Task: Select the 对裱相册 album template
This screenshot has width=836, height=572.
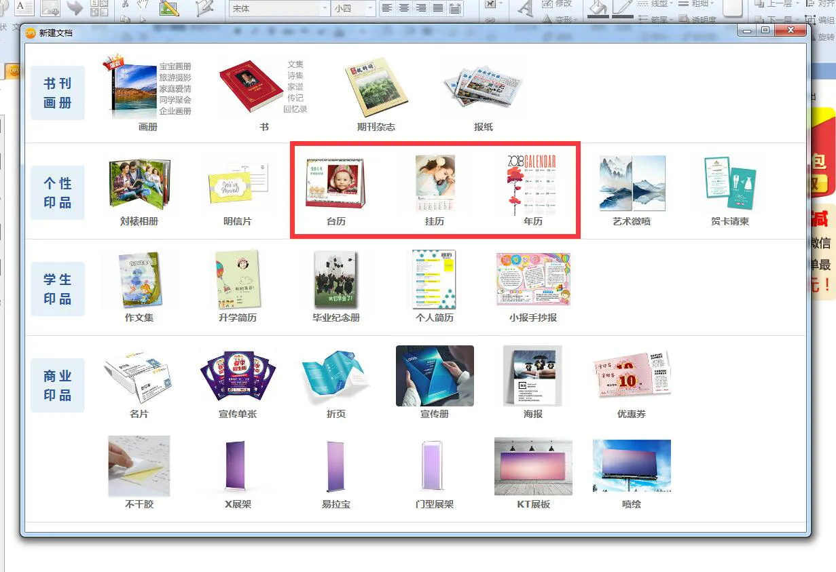Action: (x=139, y=184)
